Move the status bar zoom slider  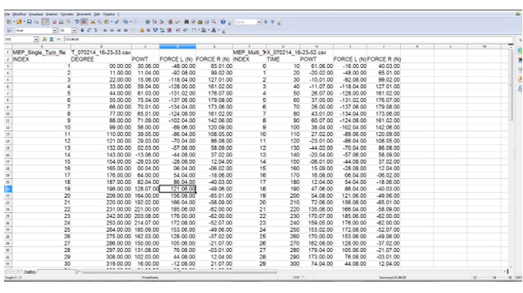(x=494, y=277)
